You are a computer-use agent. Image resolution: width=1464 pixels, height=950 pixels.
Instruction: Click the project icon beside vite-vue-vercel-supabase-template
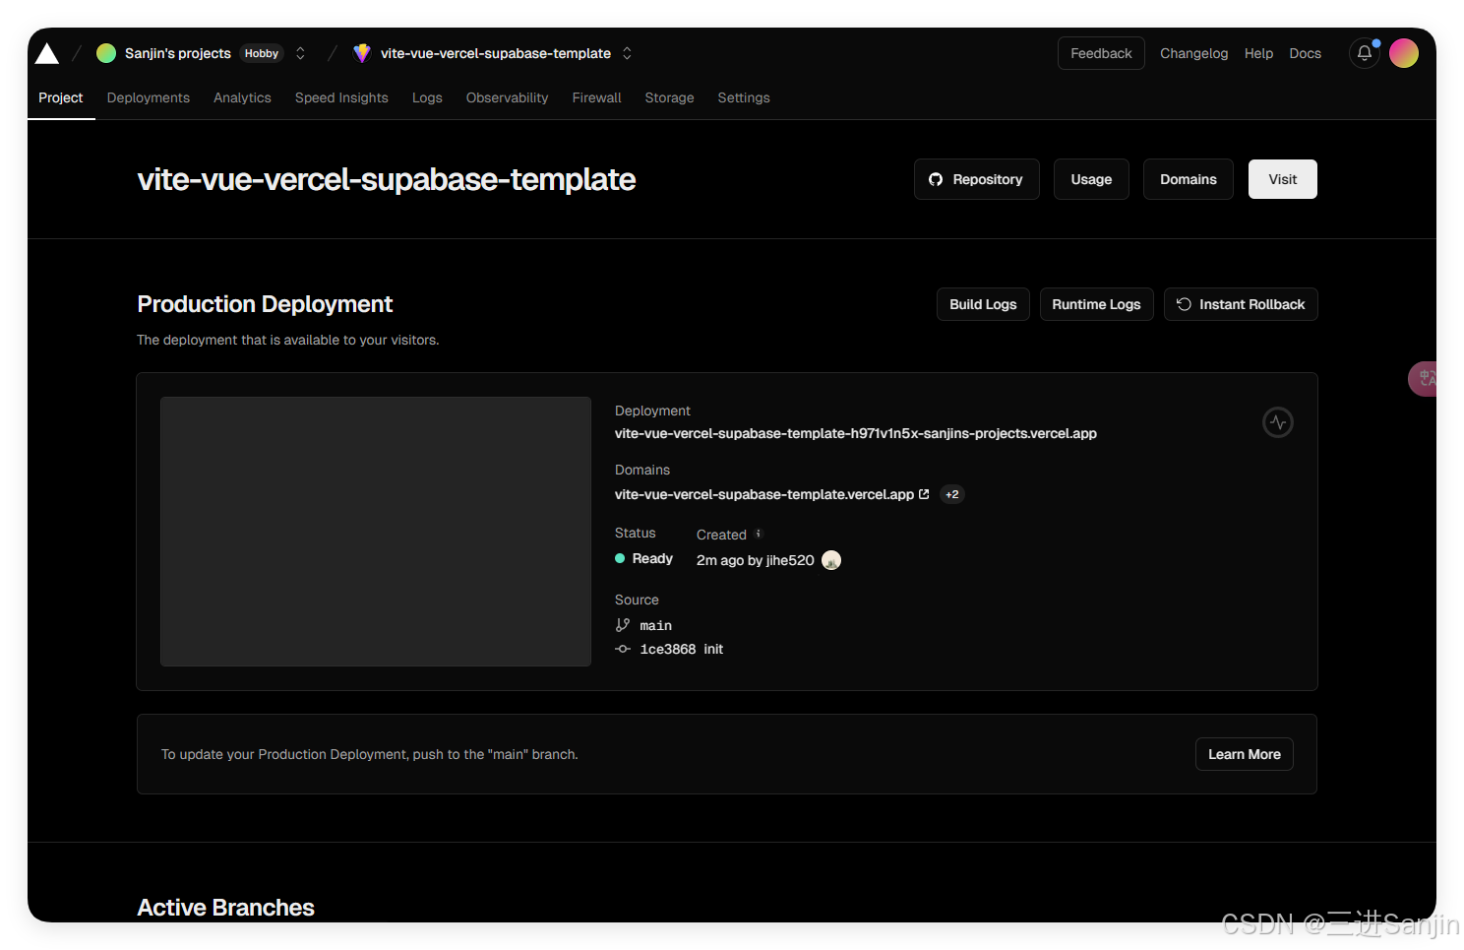(362, 53)
